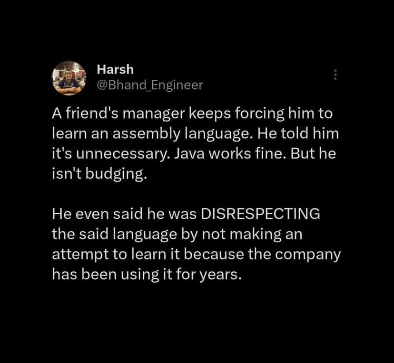Click Harsh's profile picture
This screenshot has height=363, width=394.
(x=69, y=78)
